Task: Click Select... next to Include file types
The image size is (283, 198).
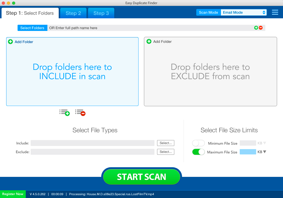Action: [x=166, y=143]
